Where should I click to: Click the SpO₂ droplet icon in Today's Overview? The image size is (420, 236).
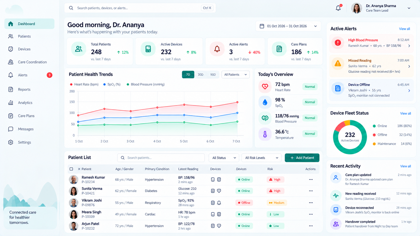pyautogui.click(x=265, y=102)
